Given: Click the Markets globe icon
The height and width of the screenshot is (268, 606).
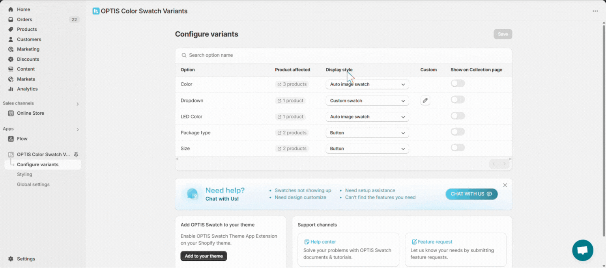Looking at the screenshot, I should coord(11,79).
